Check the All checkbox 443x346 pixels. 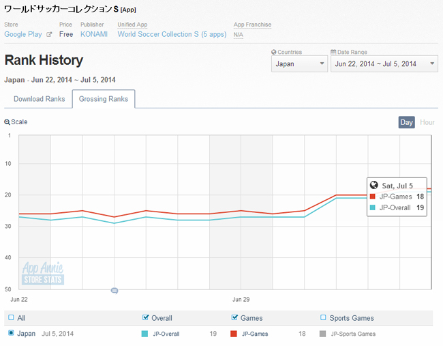pyautogui.click(x=10, y=318)
